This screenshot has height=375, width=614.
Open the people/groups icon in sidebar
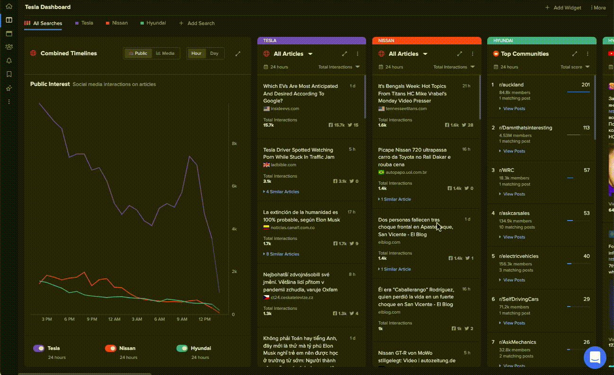pyautogui.click(x=9, y=47)
